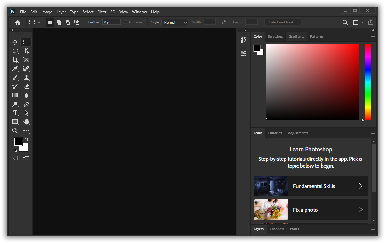Open the Style dropdown set to Normal
Image resolution: width=385 pixels, height=243 pixels.
(175, 22)
